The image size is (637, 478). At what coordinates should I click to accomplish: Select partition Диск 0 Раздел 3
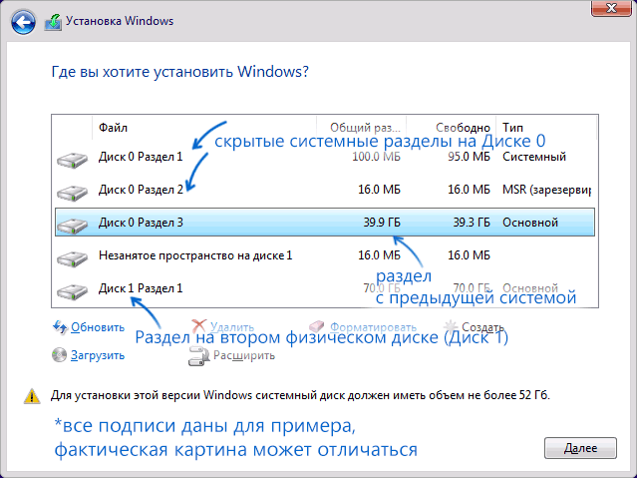point(325,223)
